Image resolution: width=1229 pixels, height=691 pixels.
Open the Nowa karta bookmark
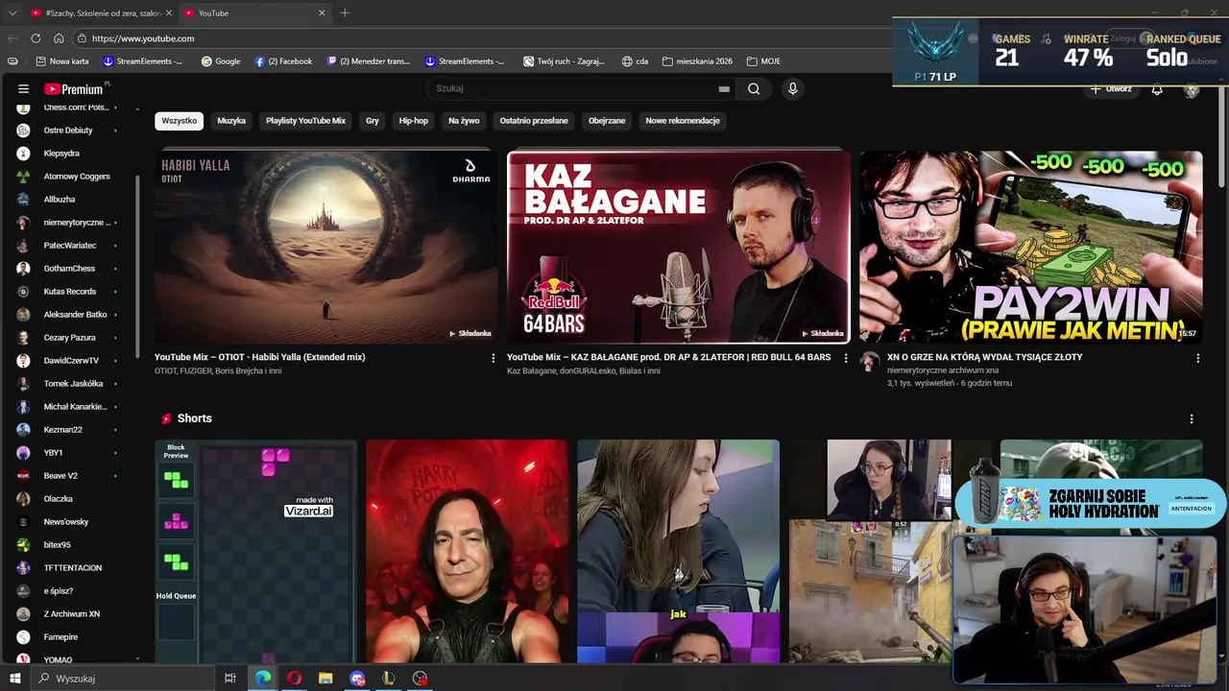tap(62, 61)
